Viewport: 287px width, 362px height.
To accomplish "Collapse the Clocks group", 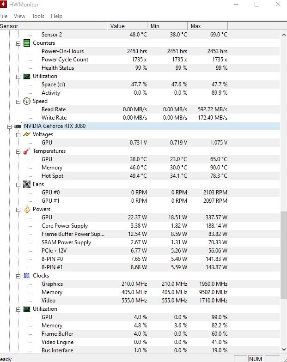I will point(18,276).
